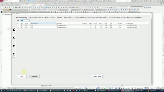Image resolution: width=164 pixels, height=92 pixels.
Task: Move selected row up one position
Action: click(x=14, y=38)
